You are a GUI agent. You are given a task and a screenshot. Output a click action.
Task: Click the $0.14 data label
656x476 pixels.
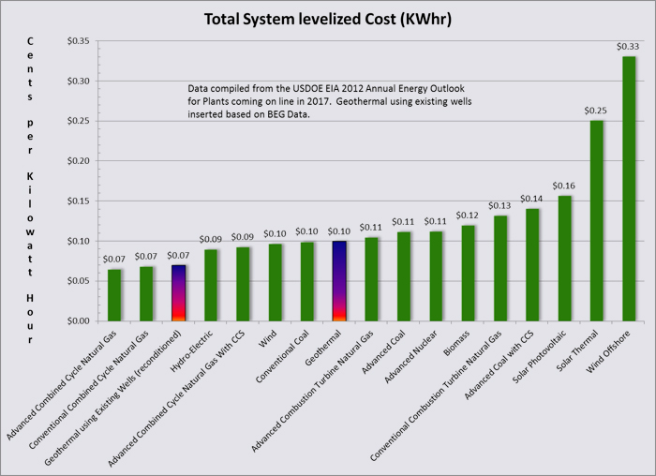click(531, 199)
